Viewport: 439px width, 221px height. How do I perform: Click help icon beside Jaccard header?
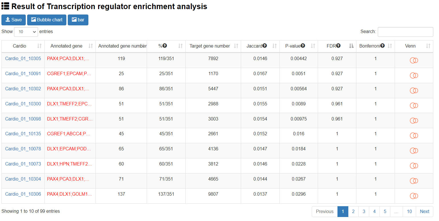coord(265,46)
